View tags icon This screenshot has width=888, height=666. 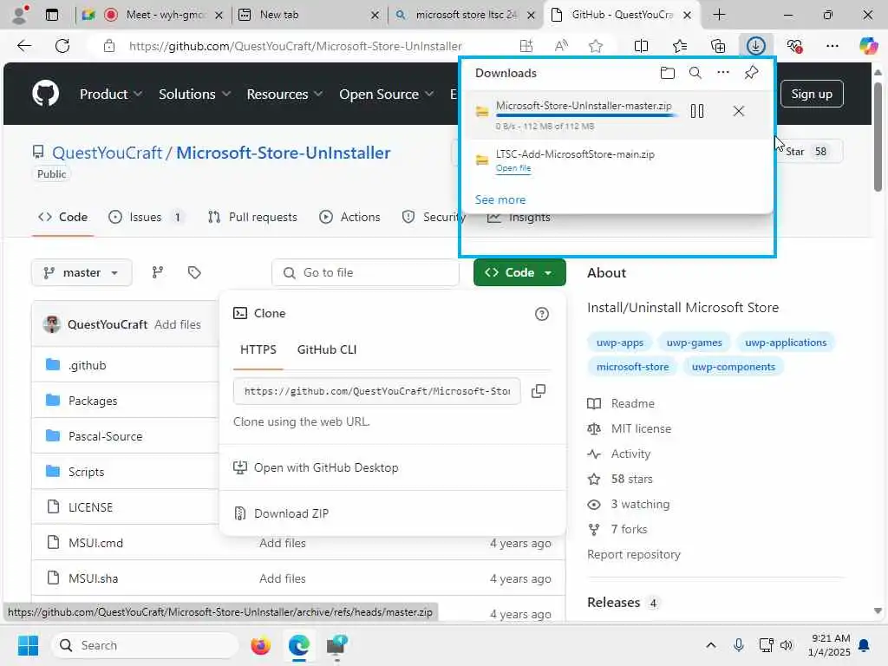194,273
